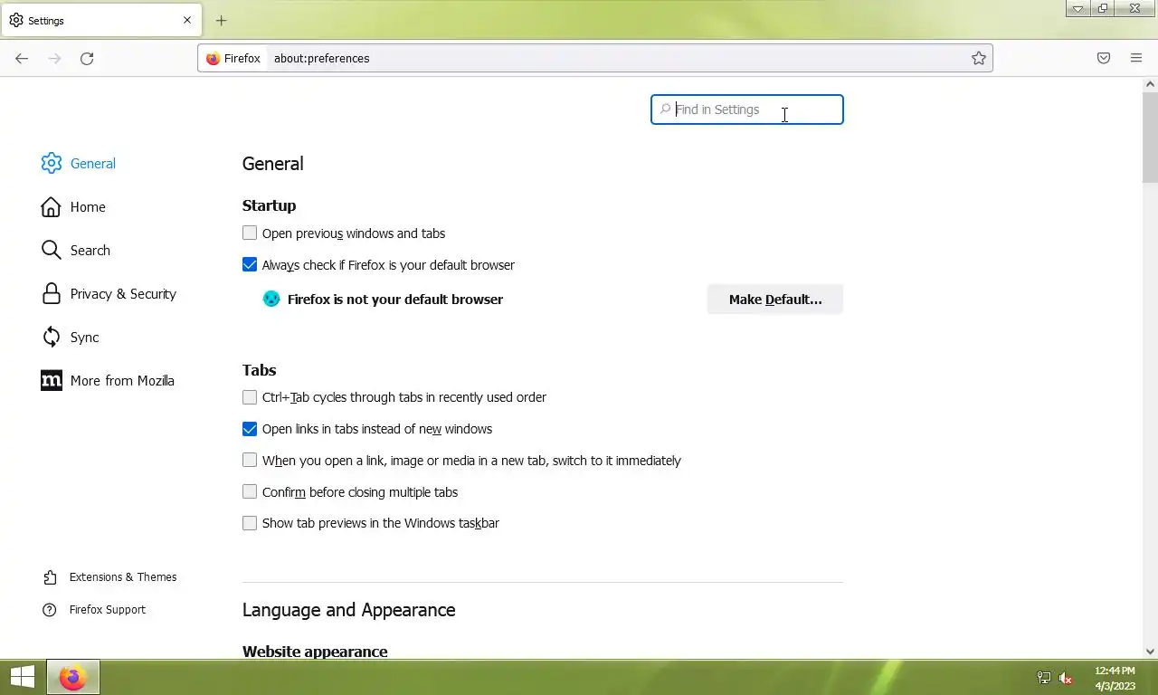Open the Save to Pocket icon
This screenshot has width=1158, height=695.
1104,58
